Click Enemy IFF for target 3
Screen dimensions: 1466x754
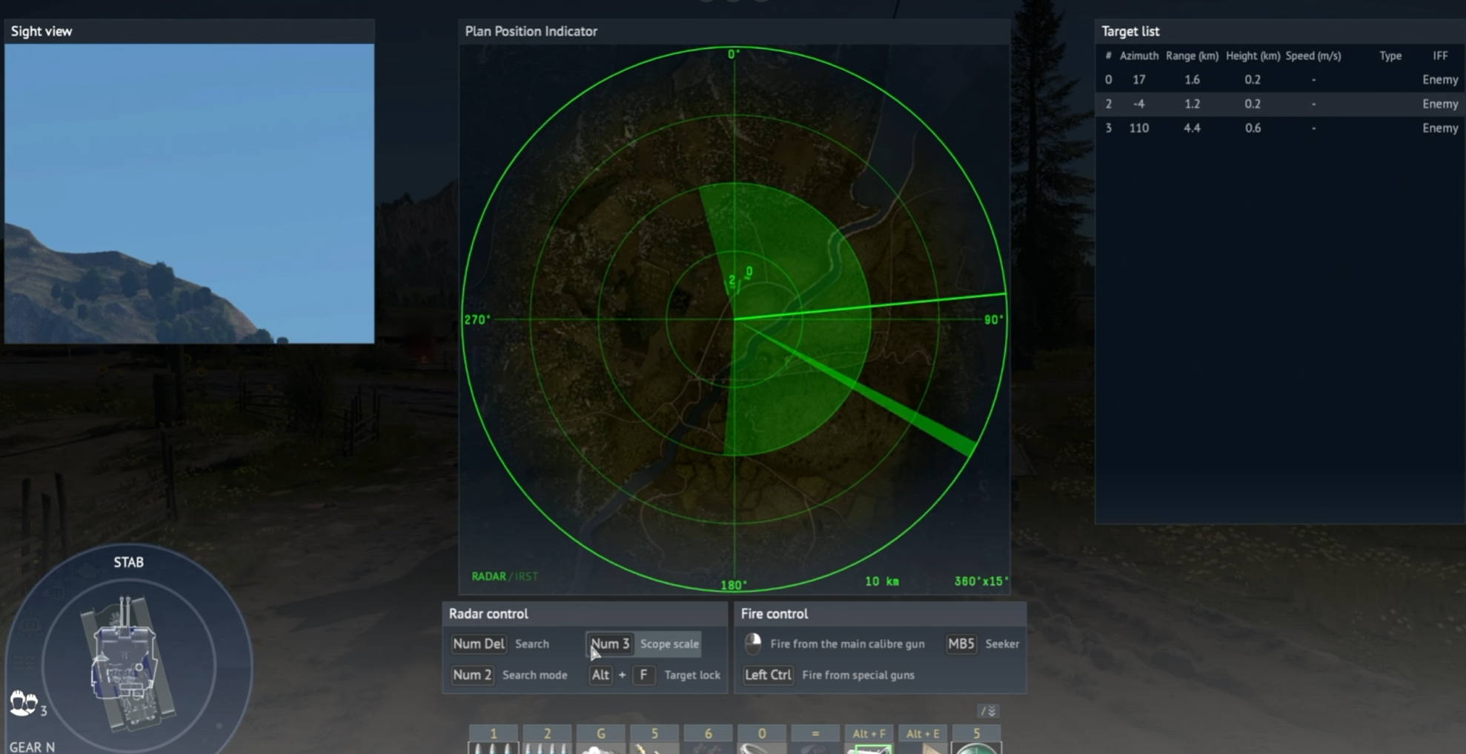(1440, 128)
